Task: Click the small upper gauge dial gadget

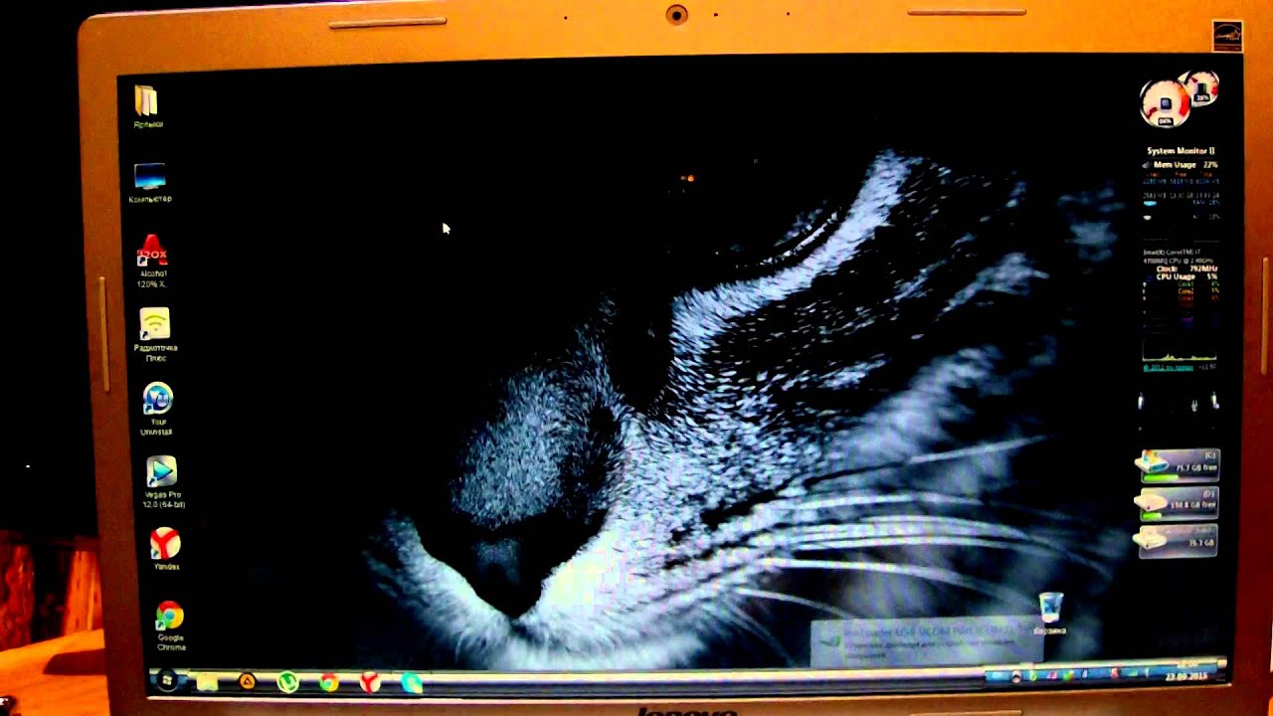Action: coord(1202,88)
